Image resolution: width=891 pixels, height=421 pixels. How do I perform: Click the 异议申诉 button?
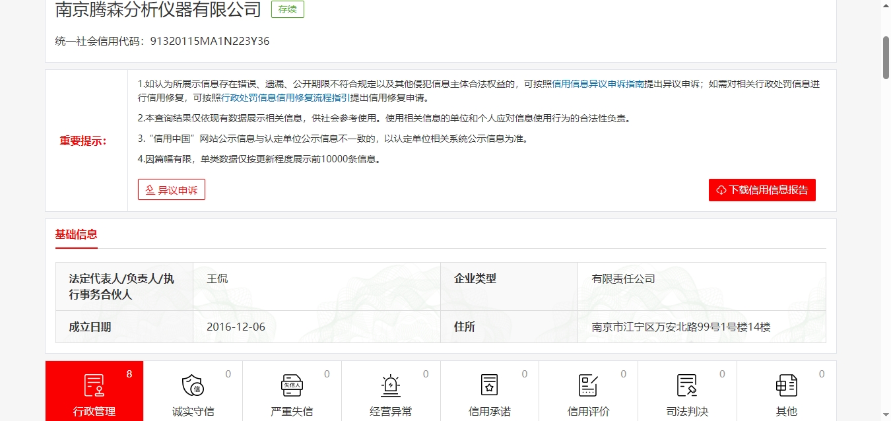(x=172, y=189)
